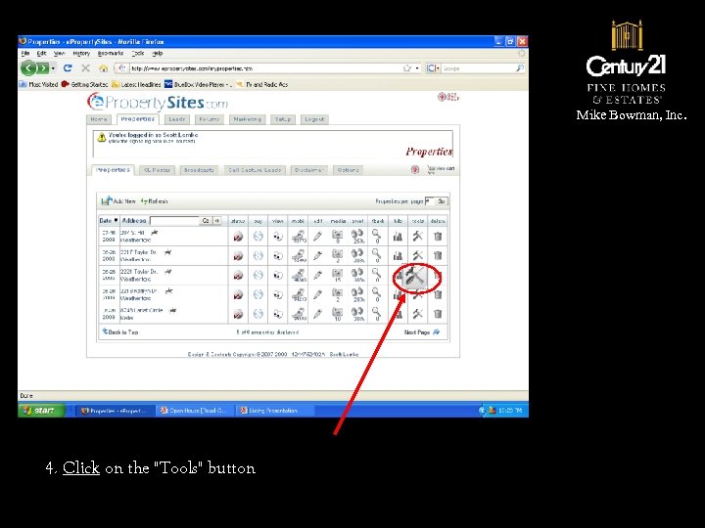Go back with the Firefox back arrow
705x528 pixels.
pyautogui.click(x=28, y=68)
